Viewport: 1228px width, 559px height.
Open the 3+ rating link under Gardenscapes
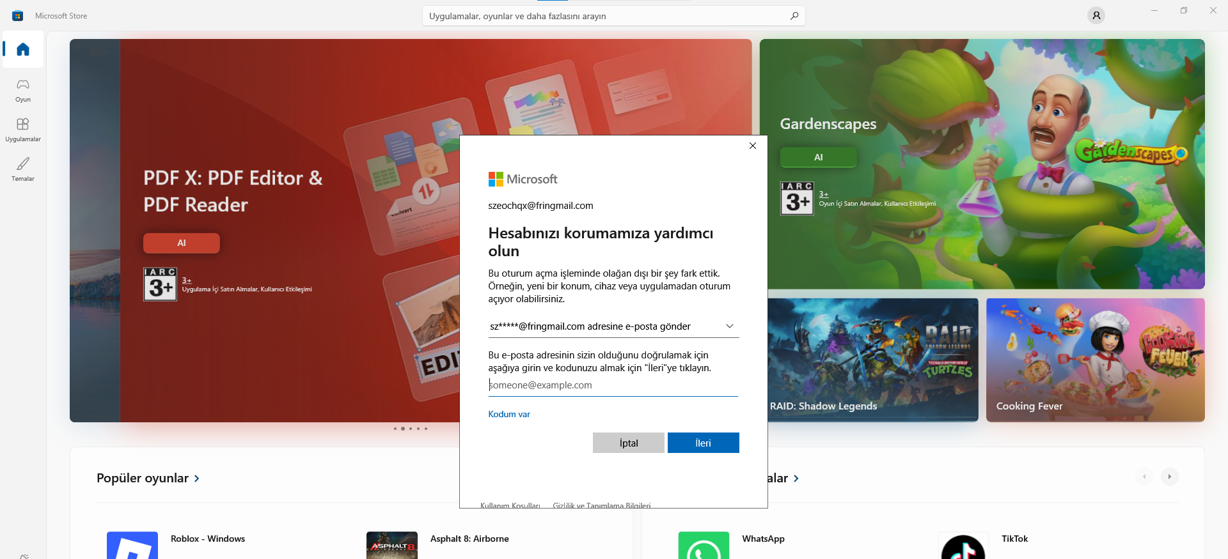(824, 194)
